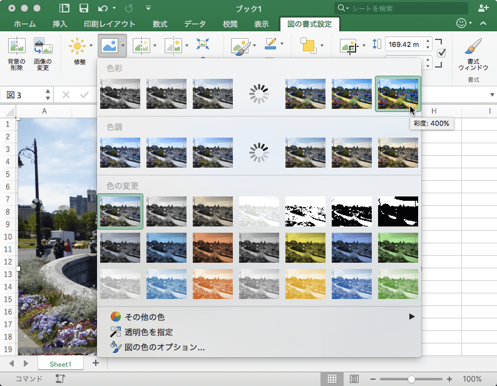Image resolution: width=497 pixels, height=386 pixels.
Task: Select normal grid view in status bar
Action: coord(332,379)
